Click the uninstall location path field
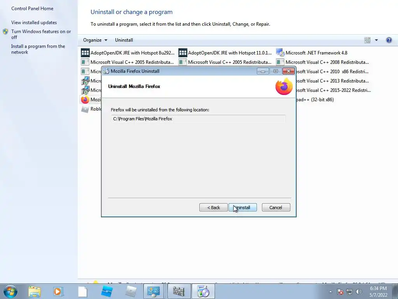The image size is (398, 299). pos(198,119)
